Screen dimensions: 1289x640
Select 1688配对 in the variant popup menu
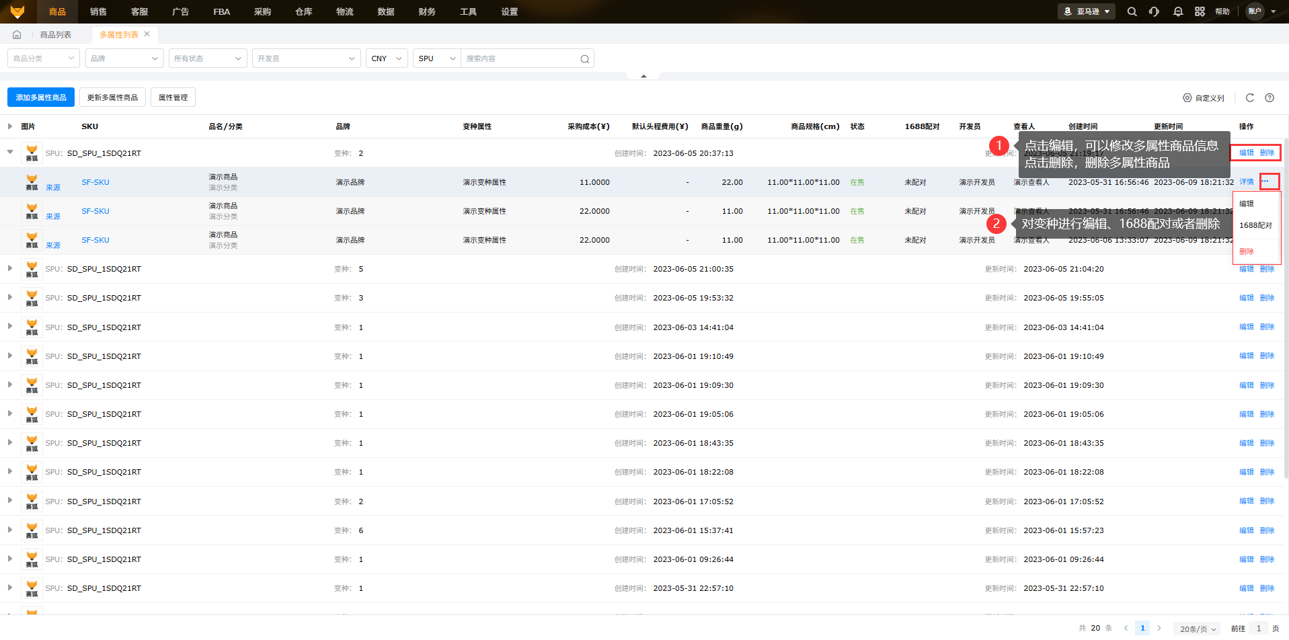(1255, 225)
